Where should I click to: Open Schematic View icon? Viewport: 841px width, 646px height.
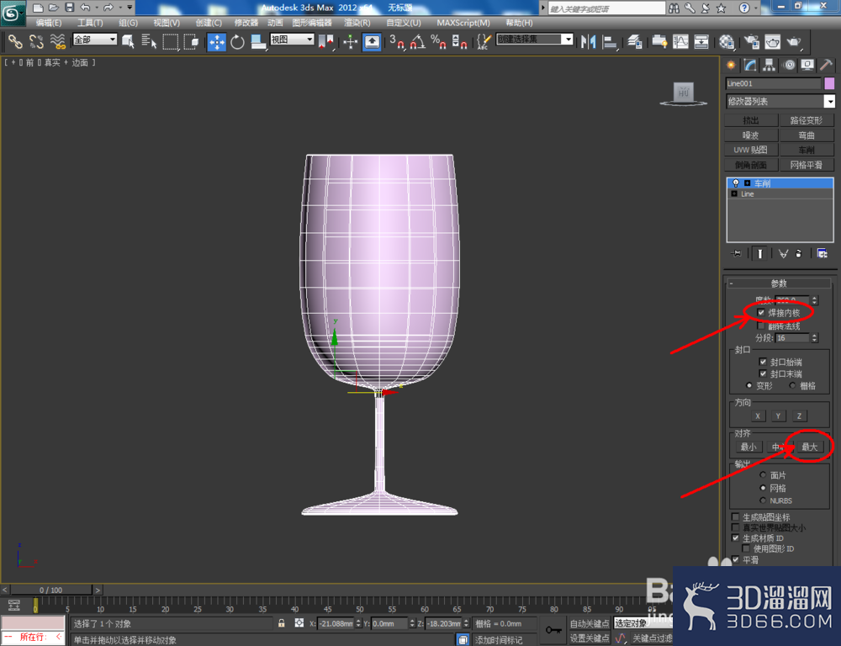pos(701,42)
